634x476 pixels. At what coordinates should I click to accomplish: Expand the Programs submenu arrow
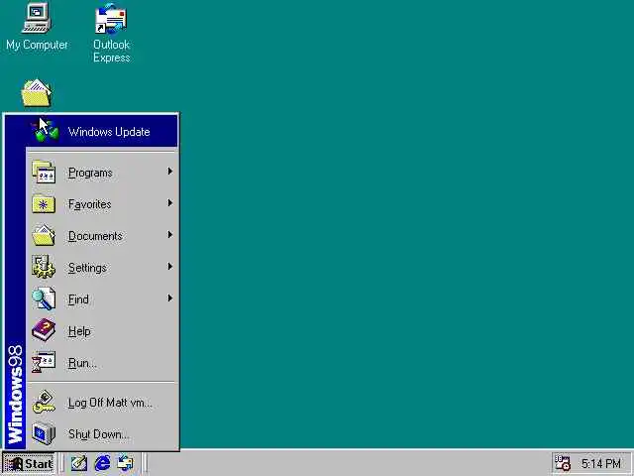170,172
